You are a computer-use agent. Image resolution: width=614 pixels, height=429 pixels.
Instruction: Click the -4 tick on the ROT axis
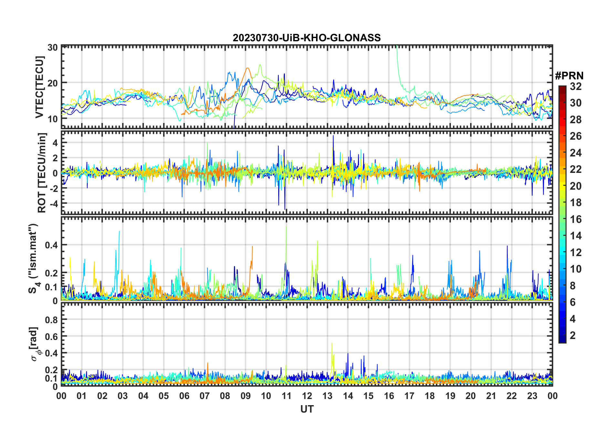click(x=54, y=204)
